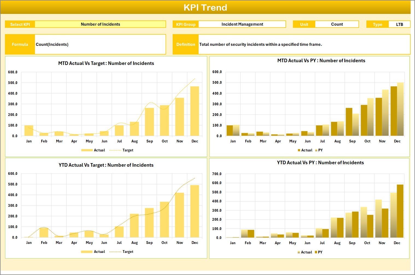The width and height of the screenshot is (415, 275).
Task: Select PY legend entry in YTD PY chart
Action: pos(320,252)
